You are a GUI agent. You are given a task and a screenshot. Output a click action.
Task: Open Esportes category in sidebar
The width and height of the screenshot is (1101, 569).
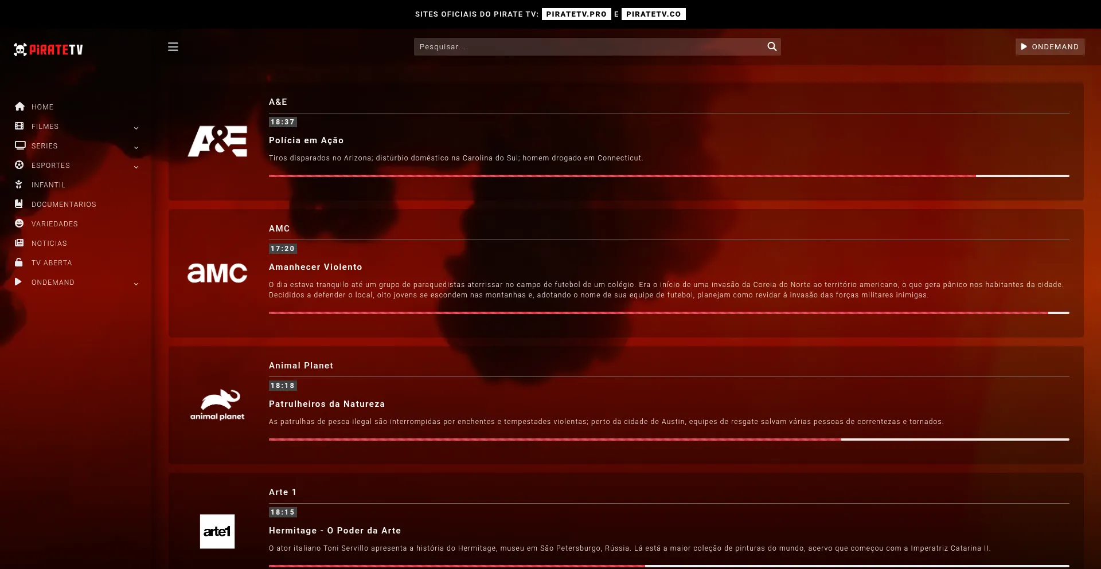tap(50, 166)
